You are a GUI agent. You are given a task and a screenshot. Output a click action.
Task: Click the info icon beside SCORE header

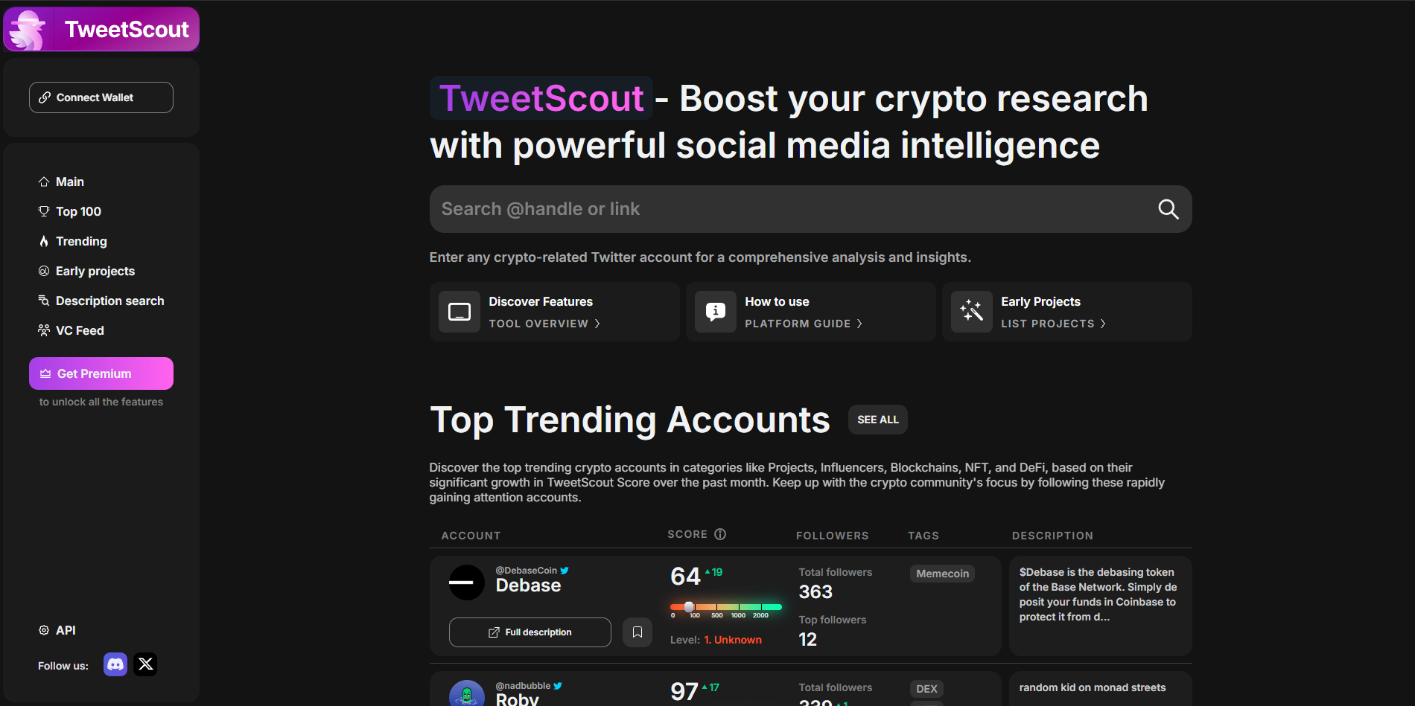719,533
